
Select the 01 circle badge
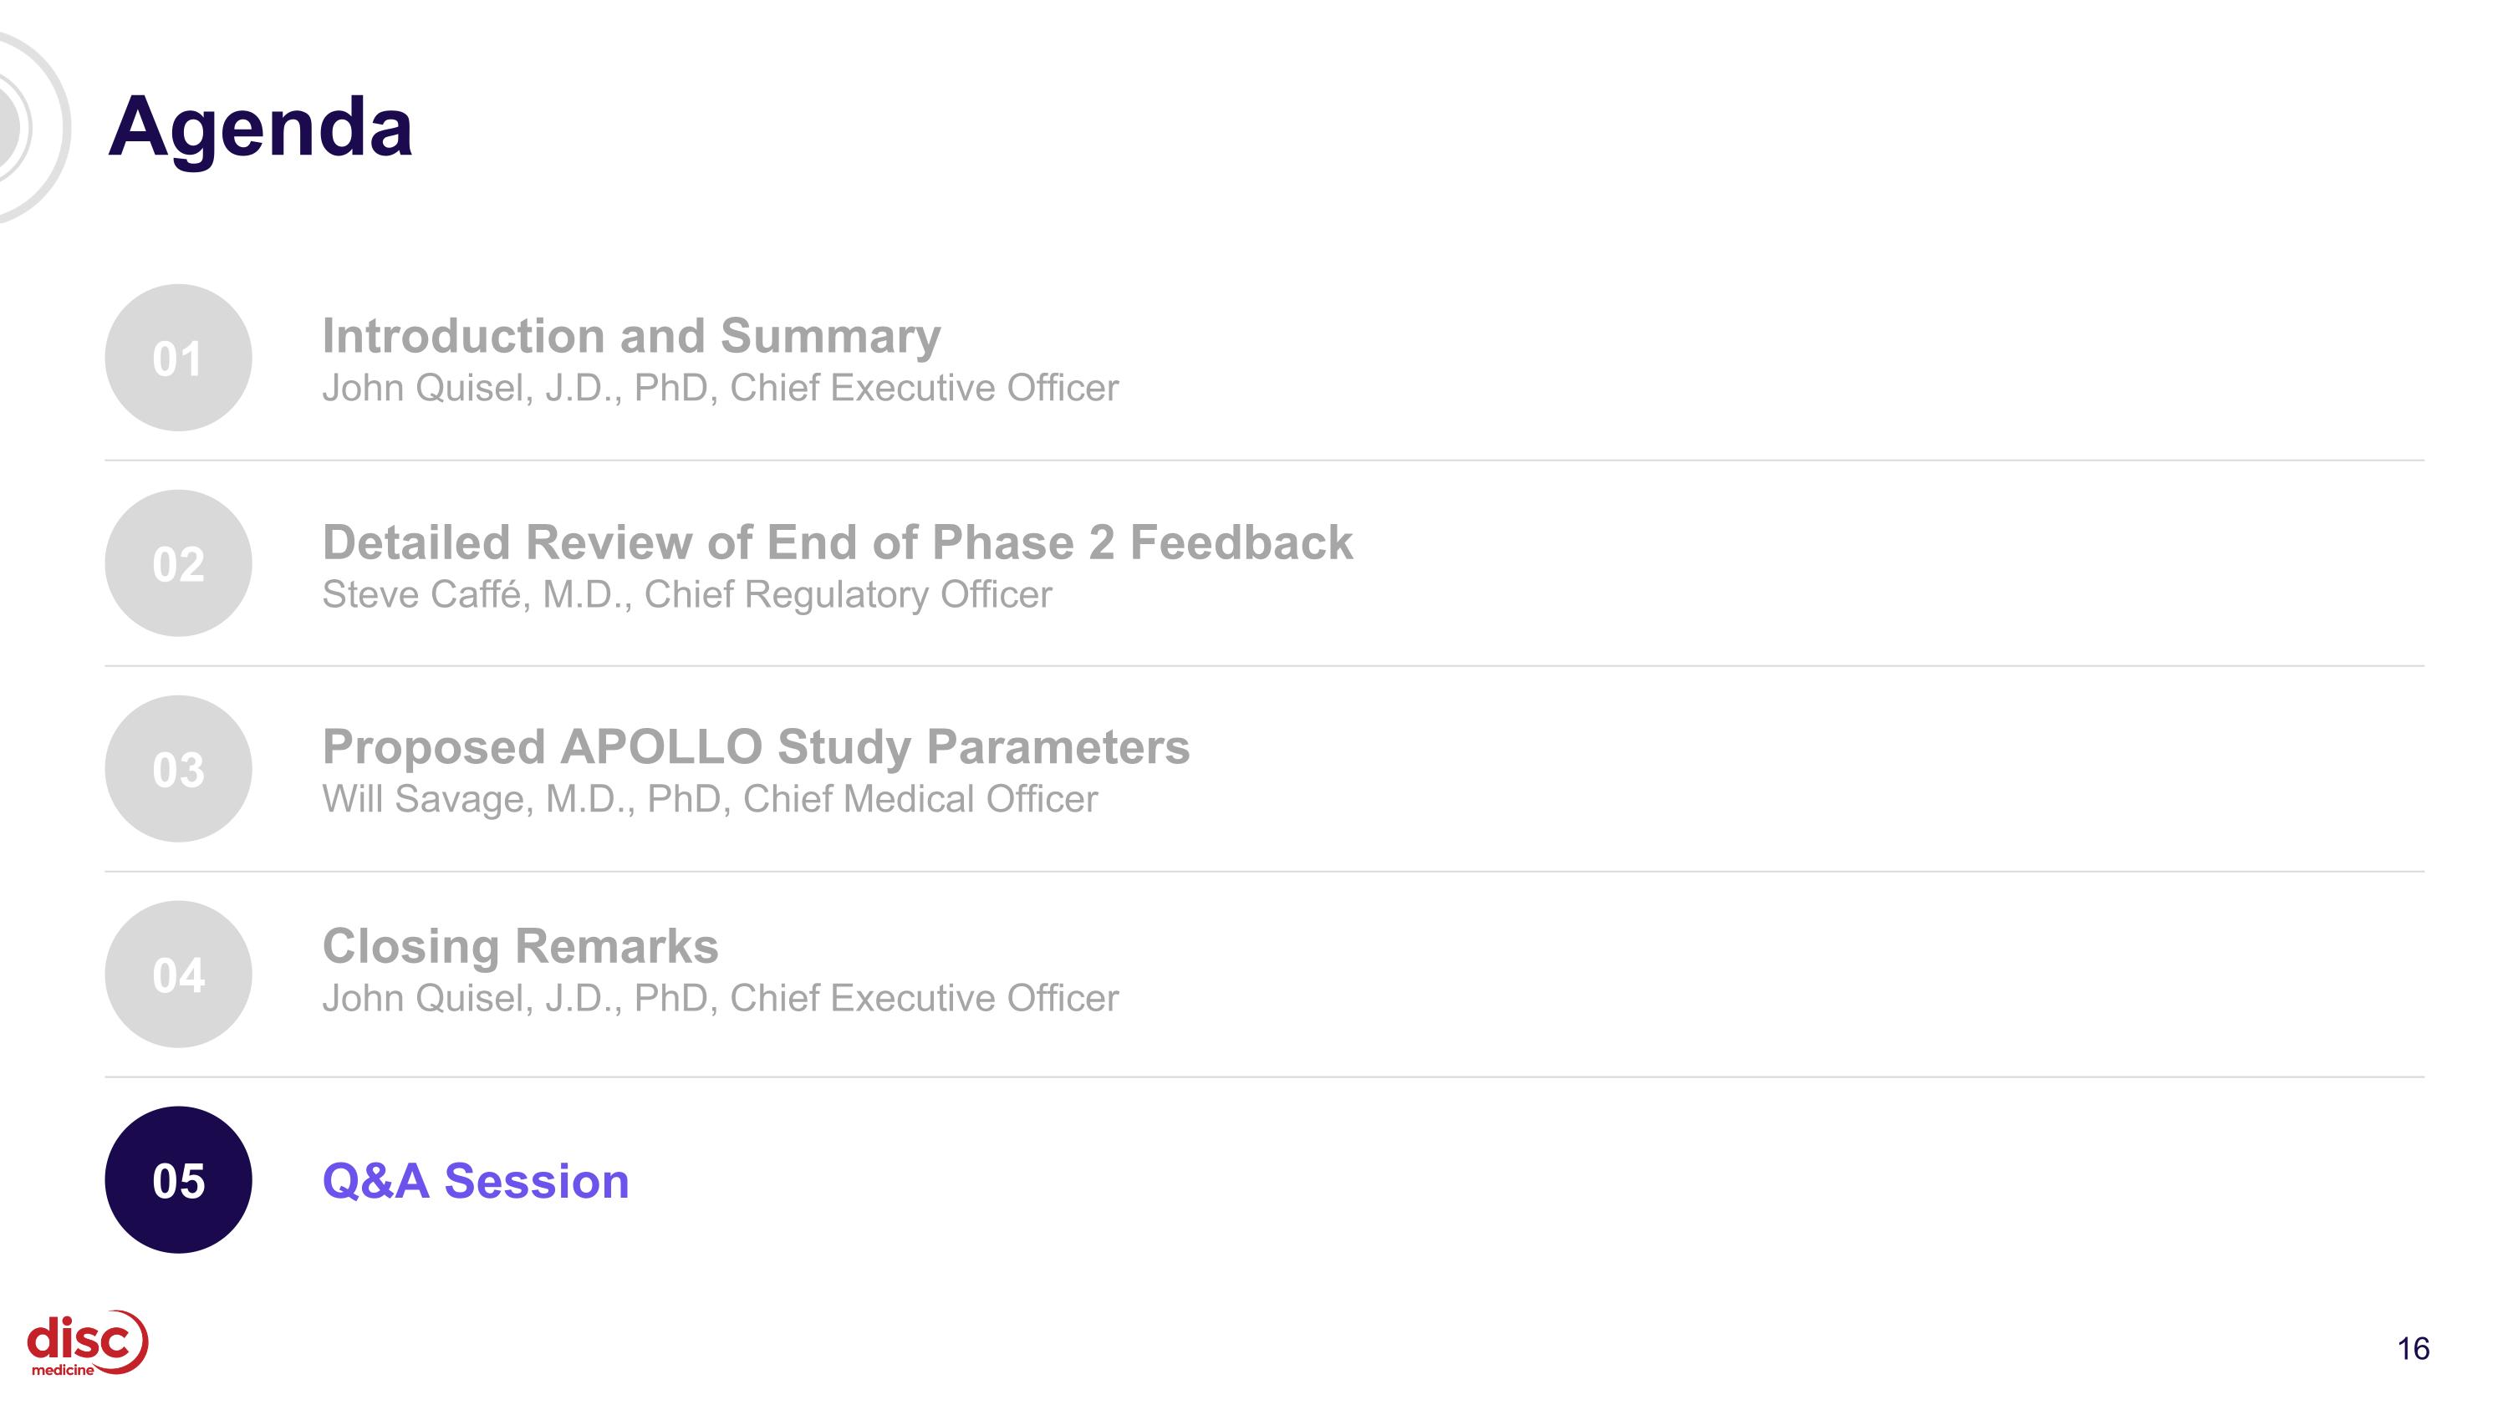[178, 358]
